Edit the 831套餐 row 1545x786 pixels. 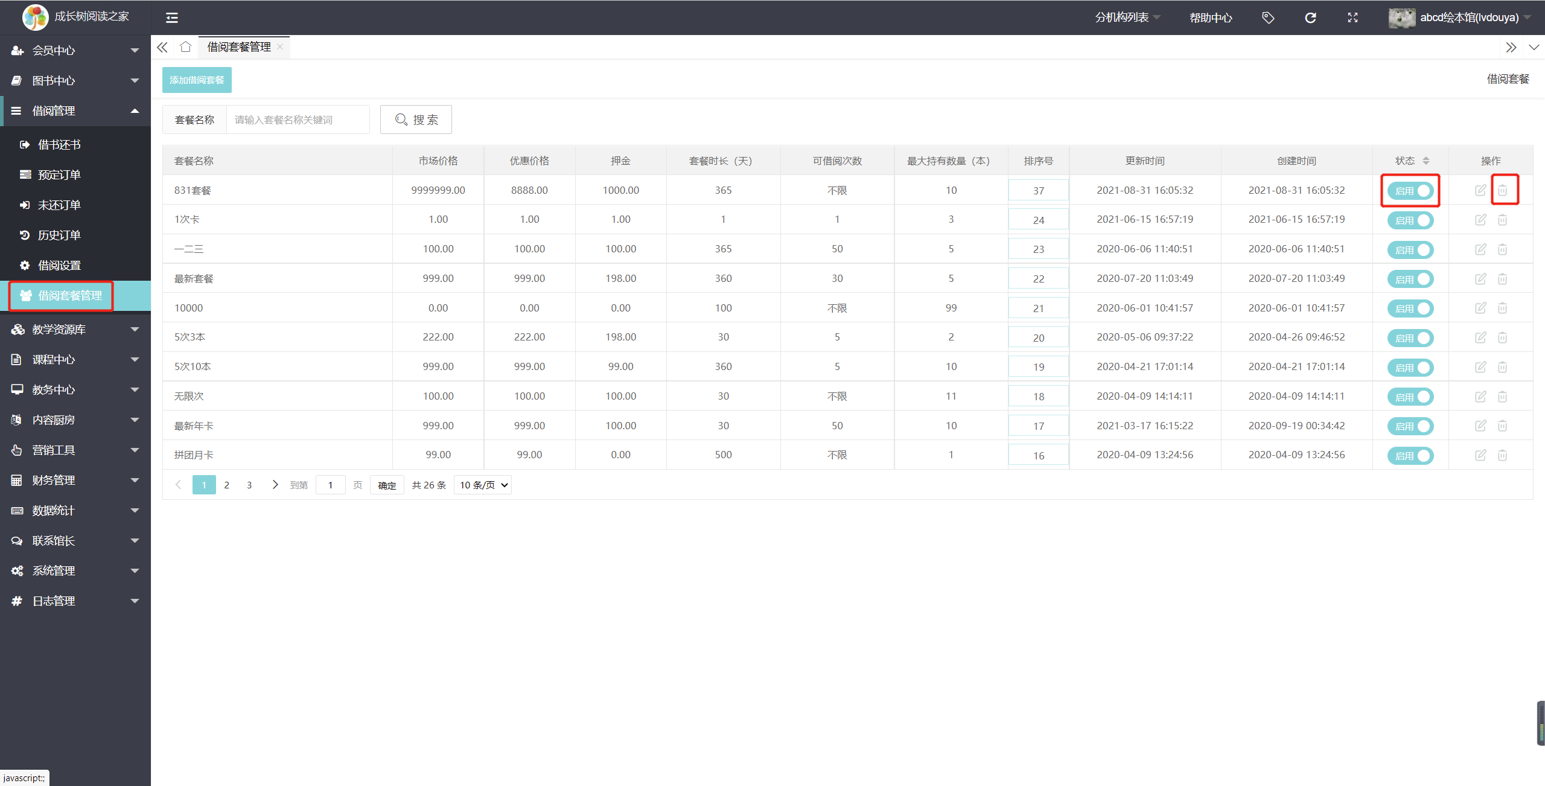1480,190
